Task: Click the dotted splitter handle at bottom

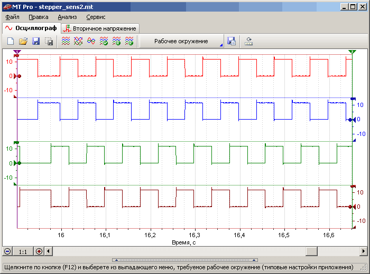Action: coord(184,260)
